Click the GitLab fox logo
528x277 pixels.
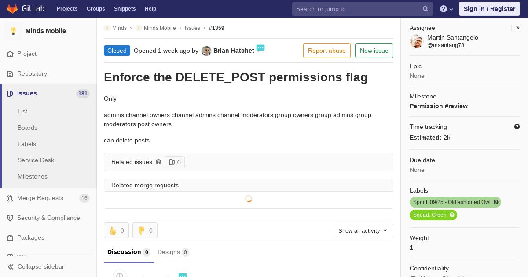[12, 8]
